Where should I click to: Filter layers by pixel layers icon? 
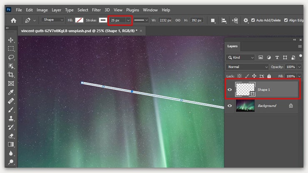pos(261,57)
